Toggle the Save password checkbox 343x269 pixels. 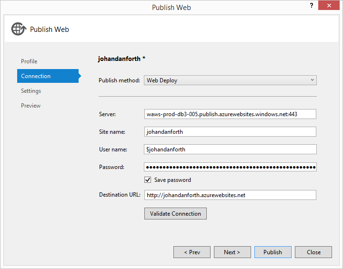(x=148, y=180)
